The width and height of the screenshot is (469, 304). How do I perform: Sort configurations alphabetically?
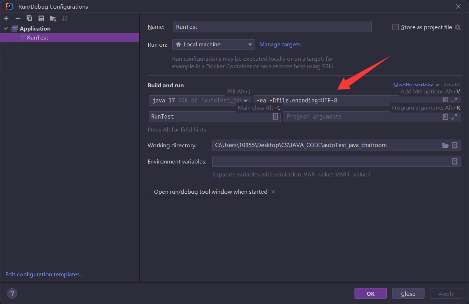point(65,18)
